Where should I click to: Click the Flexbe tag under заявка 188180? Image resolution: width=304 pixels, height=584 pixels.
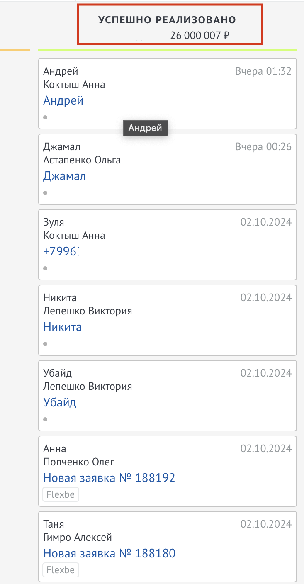pyautogui.click(x=61, y=570)
